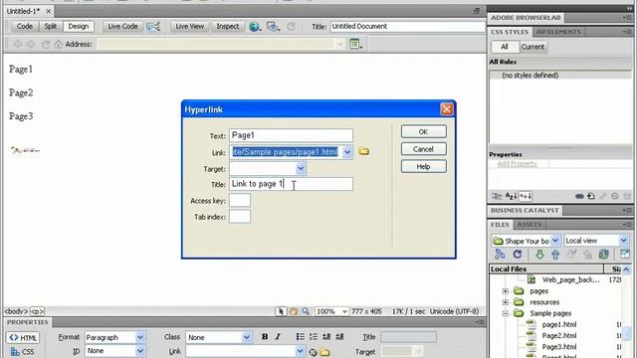Click the Text Outdent icon

click(x=326, y=336)
